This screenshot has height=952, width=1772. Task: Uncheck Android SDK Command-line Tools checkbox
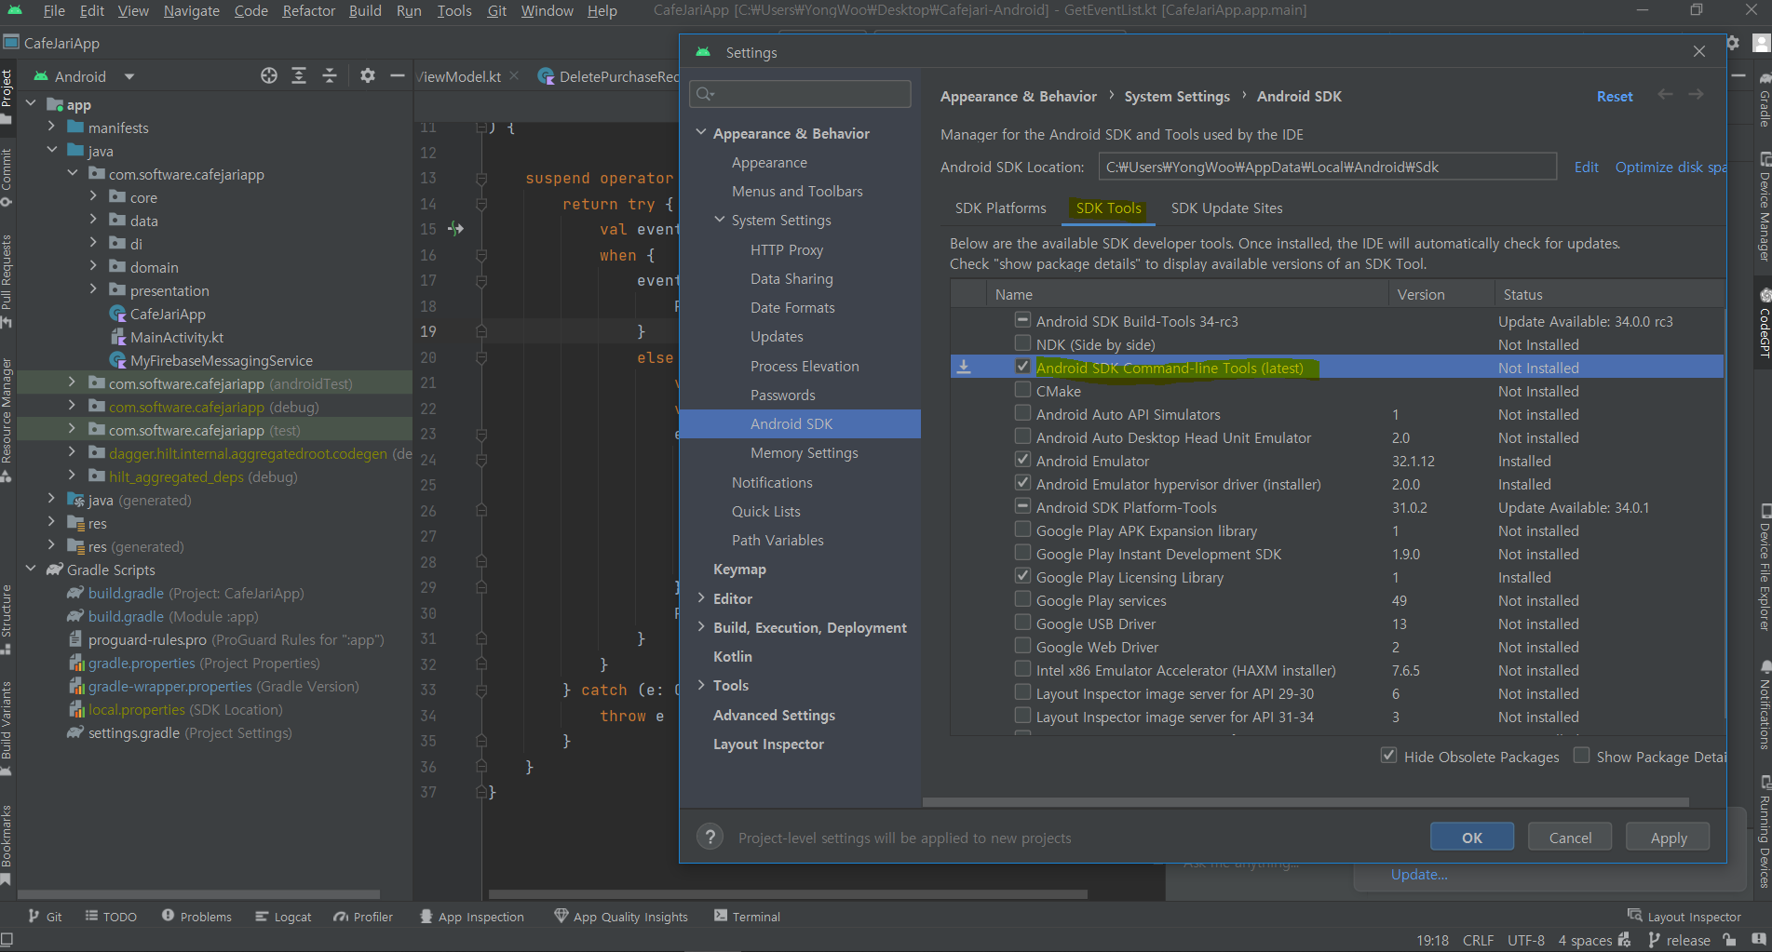click(1022, 367)
